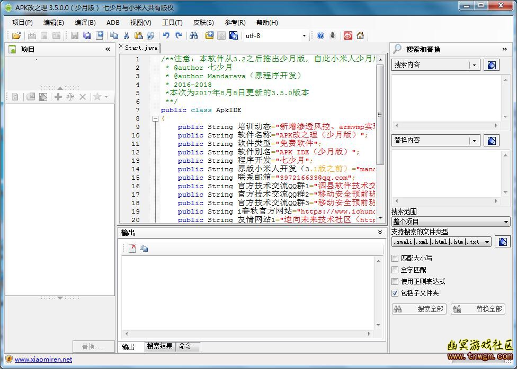Open the Weibo icon in toolbar
This screenshot has width=517, height=369.
(x=348, y=35)
